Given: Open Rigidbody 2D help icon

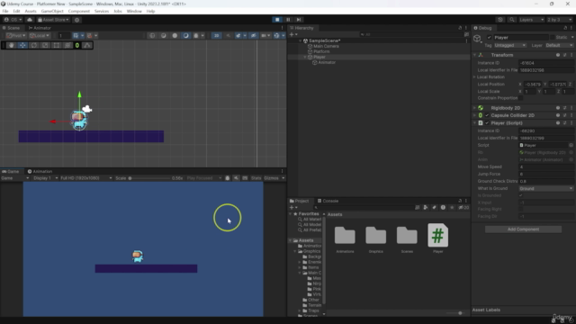Looking at the screenshot, I should (558, 108).
